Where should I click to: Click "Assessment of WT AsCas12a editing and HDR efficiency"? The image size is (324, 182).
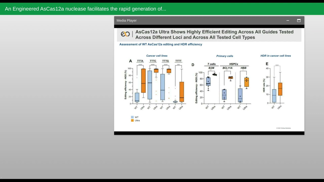point(161,44)
